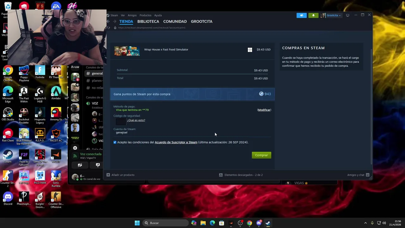Toggle camera in Discord voice panel
Viewport: 405px width, 228px height.
(80, 165)
